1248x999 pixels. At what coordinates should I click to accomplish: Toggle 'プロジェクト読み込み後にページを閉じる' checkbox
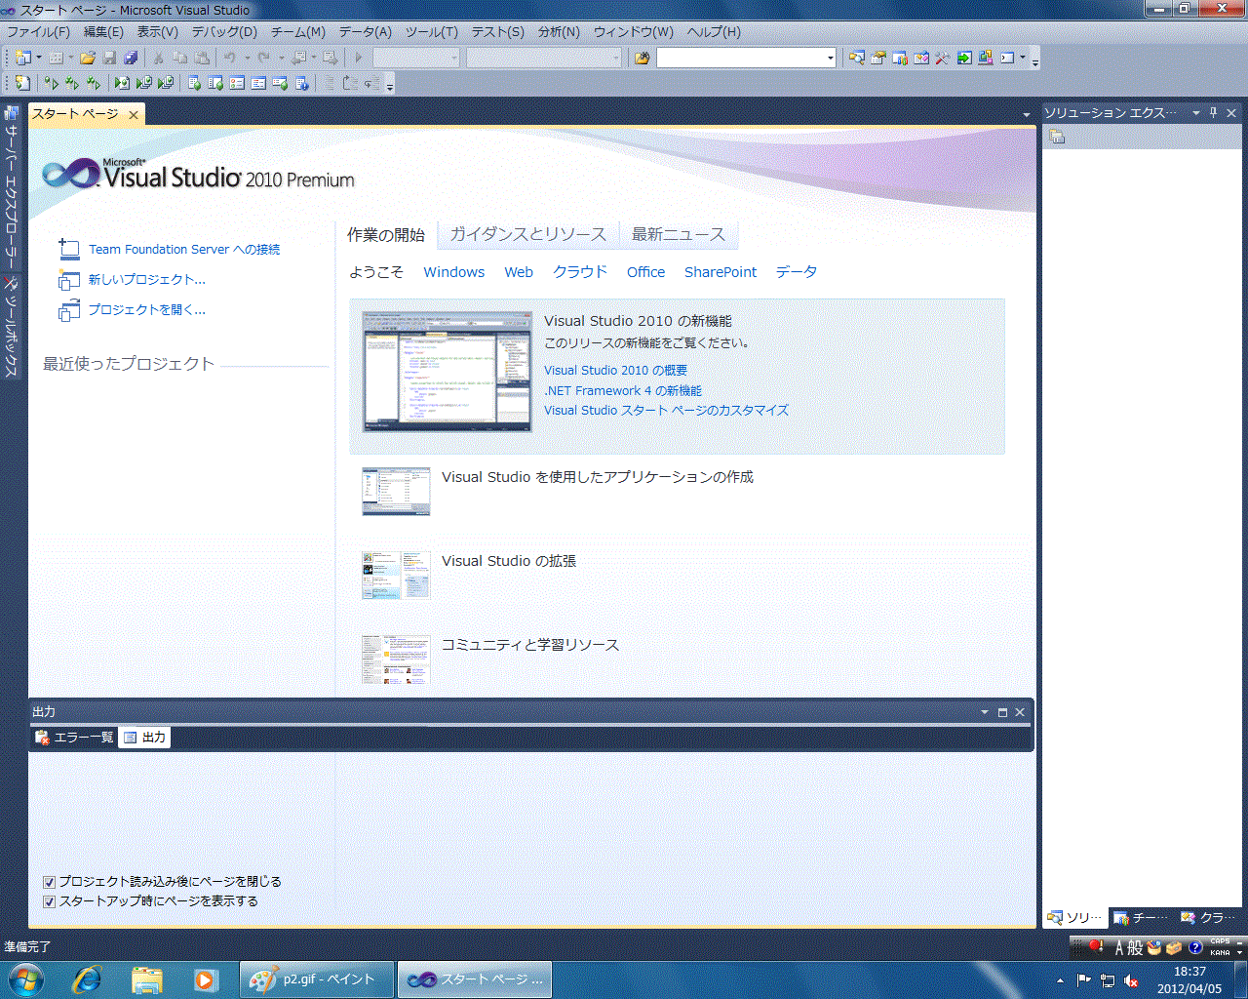(x=49, y=882)
